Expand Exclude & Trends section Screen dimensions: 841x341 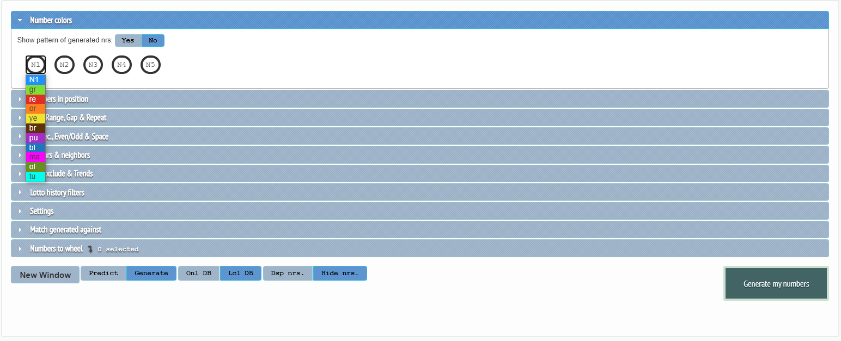pos(420,173)
